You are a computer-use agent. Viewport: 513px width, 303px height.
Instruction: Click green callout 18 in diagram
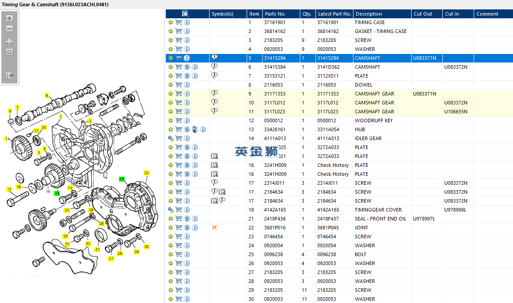click(x=122, y=179)
